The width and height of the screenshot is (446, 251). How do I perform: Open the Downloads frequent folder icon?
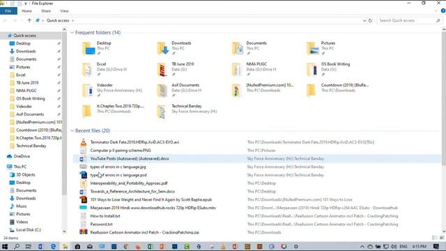click(x=163, y=48)
